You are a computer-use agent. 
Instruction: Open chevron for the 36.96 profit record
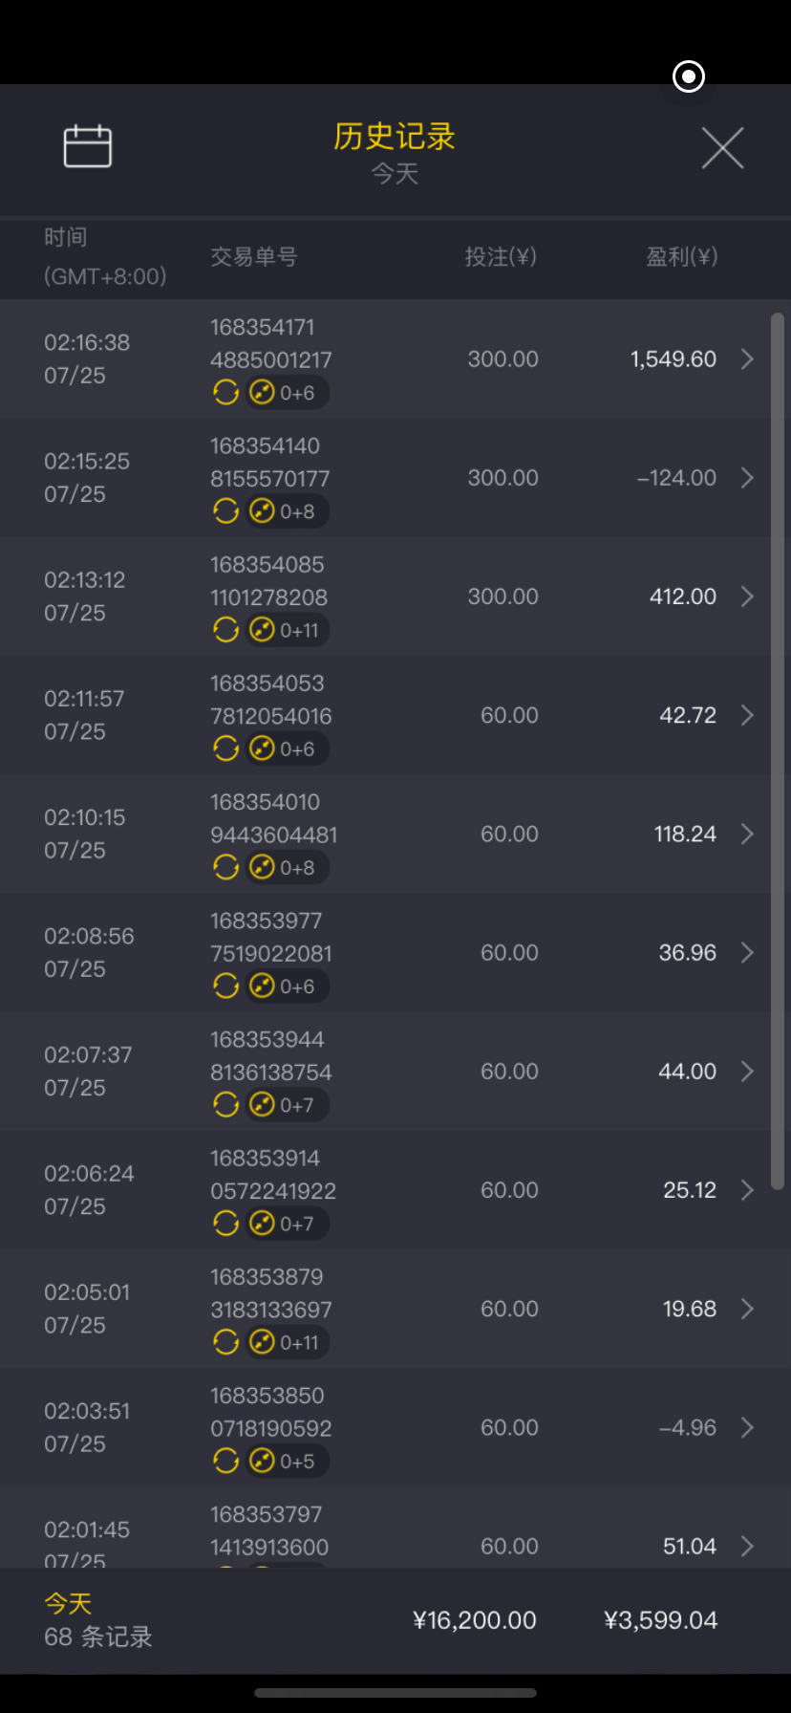tap(747, 953)
